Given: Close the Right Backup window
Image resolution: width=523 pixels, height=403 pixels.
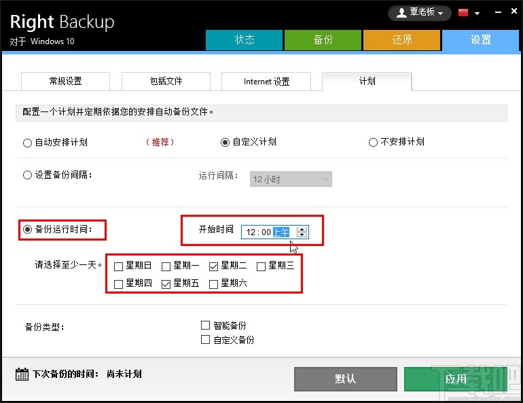Looking at the screenshot, I should pos(514,12).
